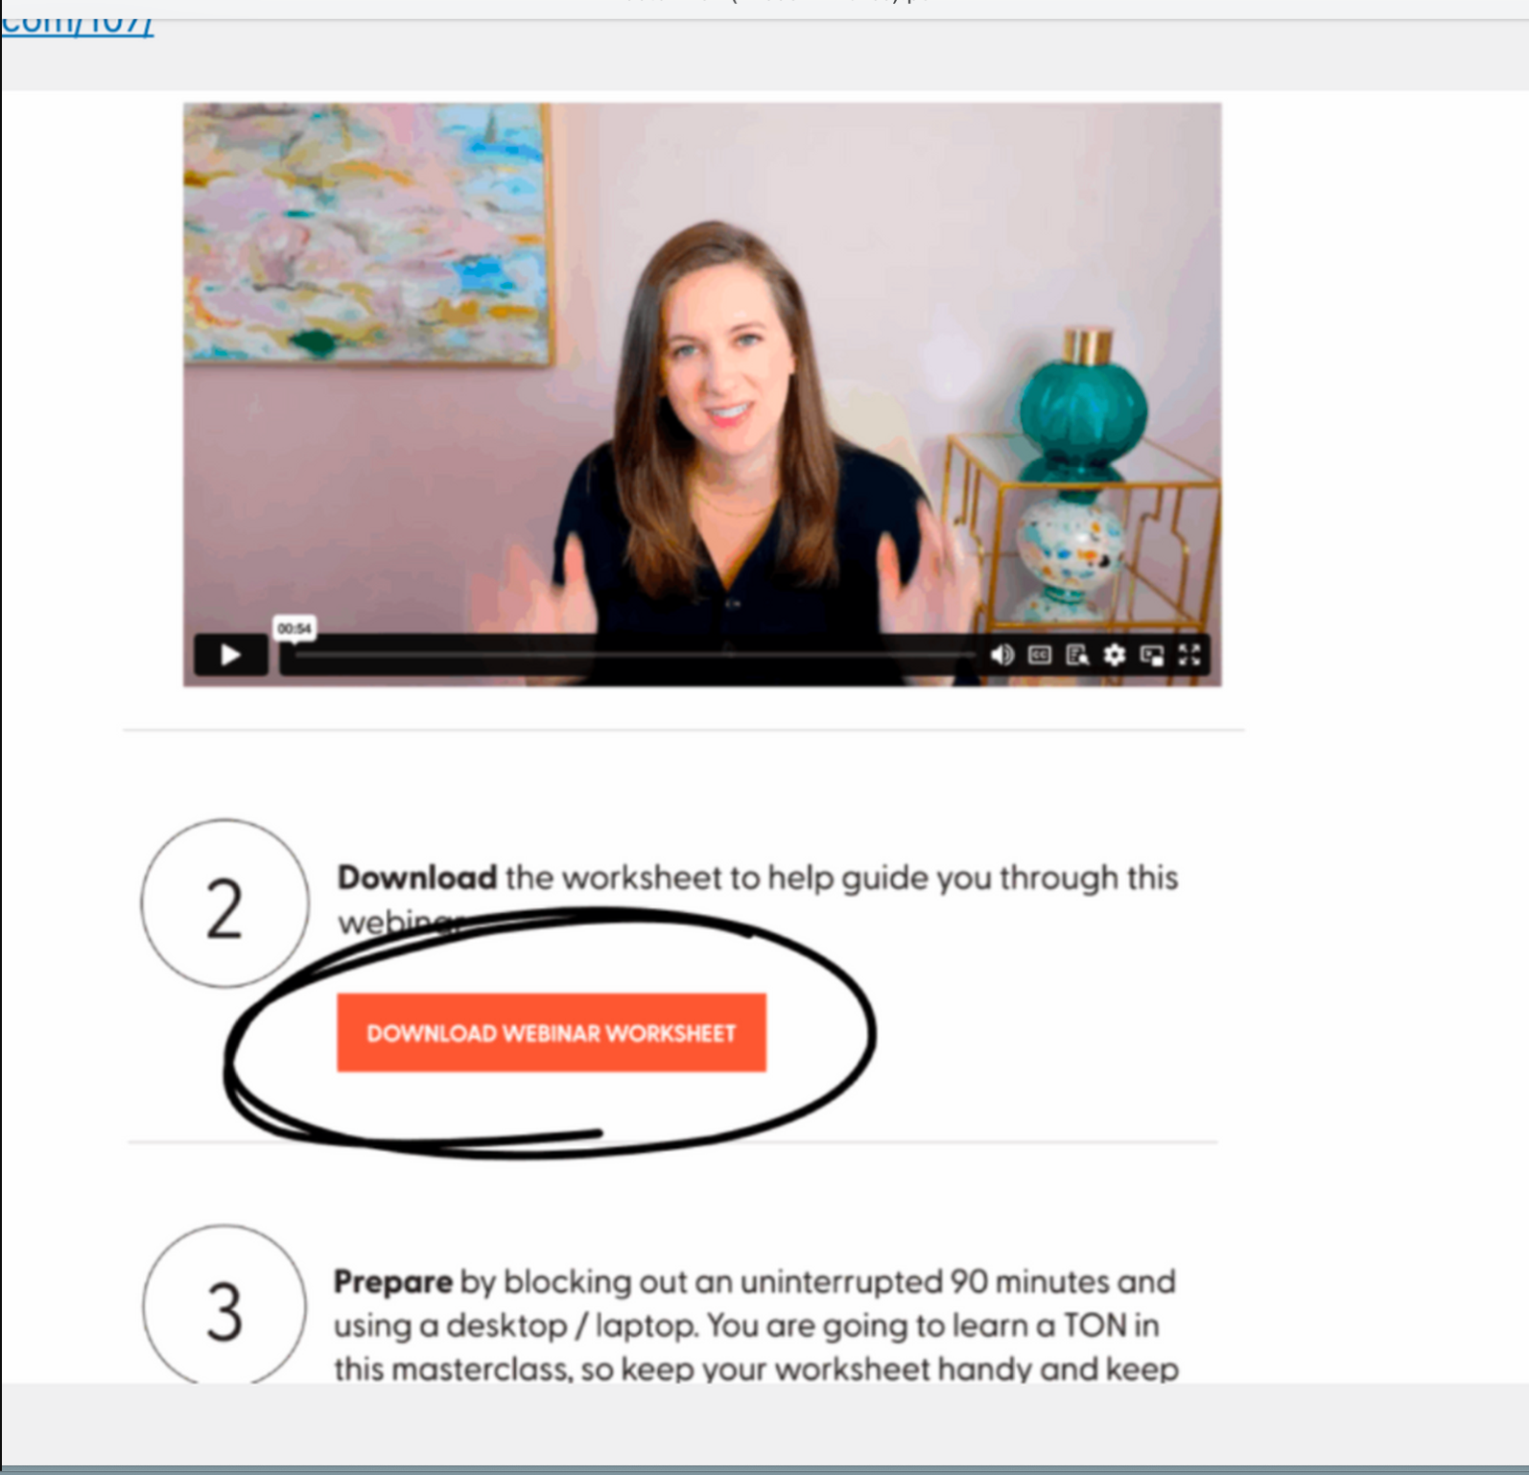
Task: Enter fullscreen mode on the video player
Action: coord(1189,655)
